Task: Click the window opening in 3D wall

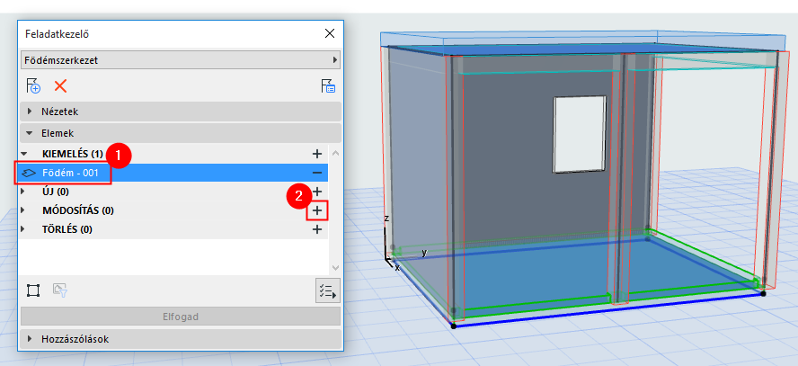Action: 581,134
